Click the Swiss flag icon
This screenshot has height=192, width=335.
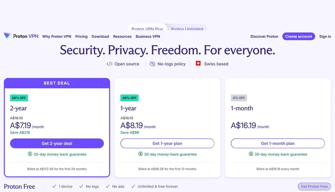[198, 63]
